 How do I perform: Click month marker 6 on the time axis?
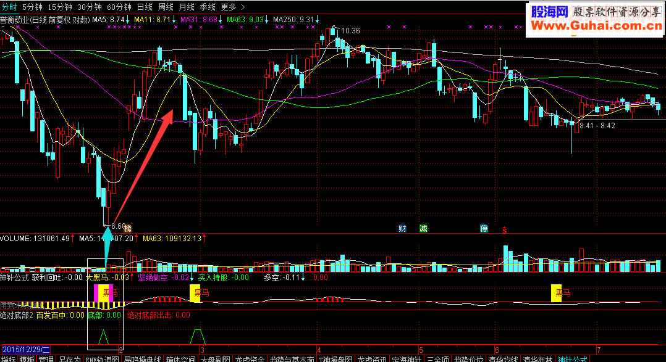497,350
